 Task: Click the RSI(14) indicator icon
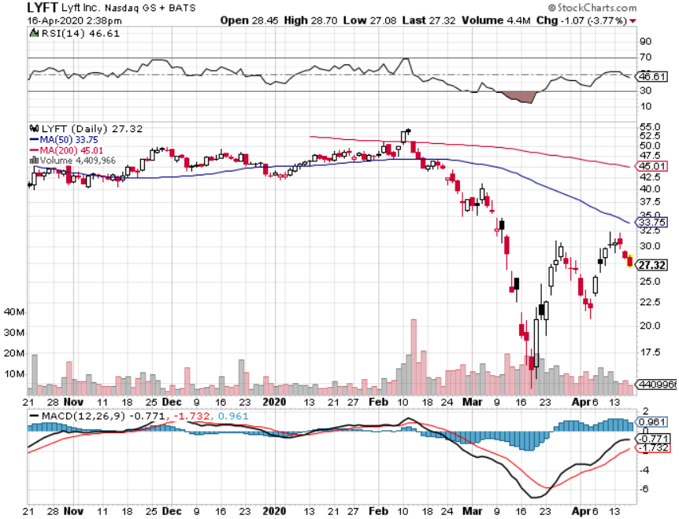click(x=34, y=33)
